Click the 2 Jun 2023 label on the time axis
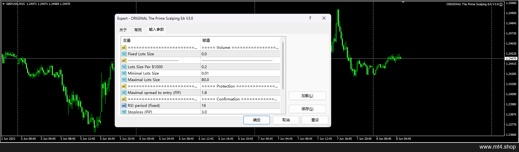This screenshot has width=519, height=152. click(8, 139)
